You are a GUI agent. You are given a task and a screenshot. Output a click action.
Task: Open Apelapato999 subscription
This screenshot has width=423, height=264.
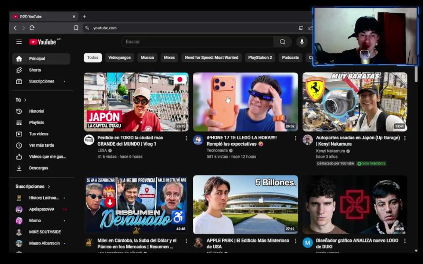click(41, 209)
